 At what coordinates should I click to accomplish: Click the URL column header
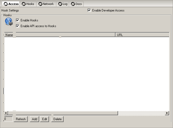(x=142, y=35)
